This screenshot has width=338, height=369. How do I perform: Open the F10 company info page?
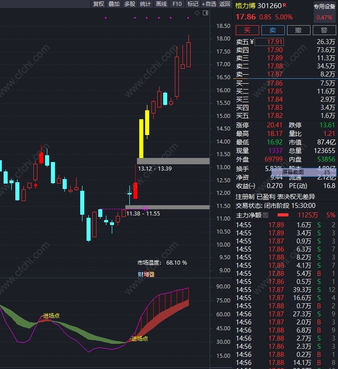pos(177,4)
